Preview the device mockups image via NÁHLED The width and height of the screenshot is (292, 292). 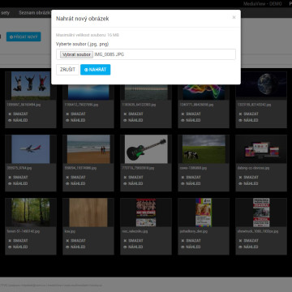click(x=248, y=183)
